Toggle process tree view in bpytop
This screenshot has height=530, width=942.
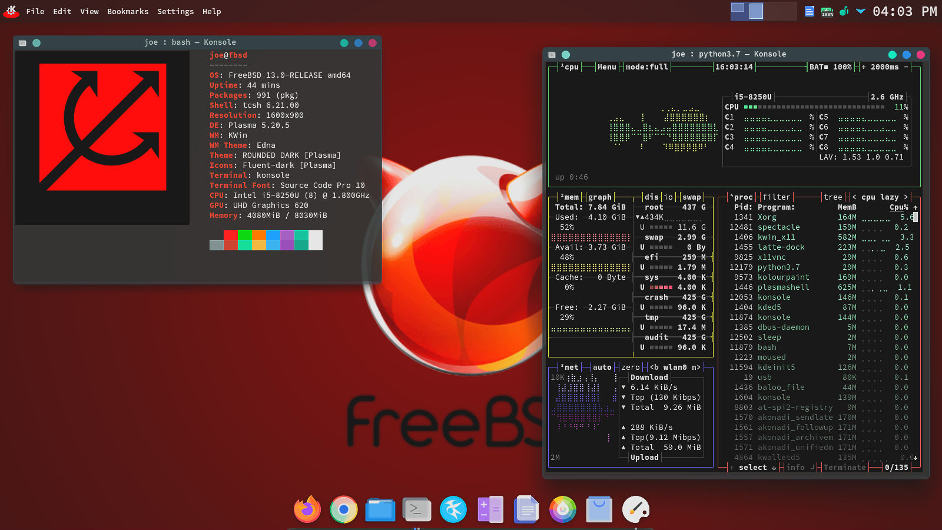click(x=833, y=197)
